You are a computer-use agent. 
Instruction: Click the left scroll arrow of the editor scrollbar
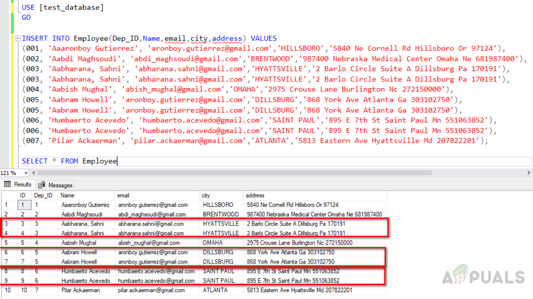[33, 173]
